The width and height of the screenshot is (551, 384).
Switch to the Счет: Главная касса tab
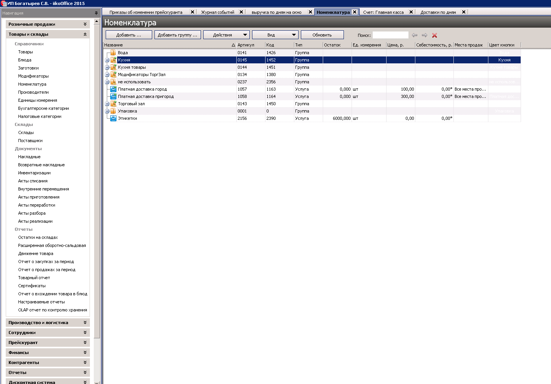[383, 12]
